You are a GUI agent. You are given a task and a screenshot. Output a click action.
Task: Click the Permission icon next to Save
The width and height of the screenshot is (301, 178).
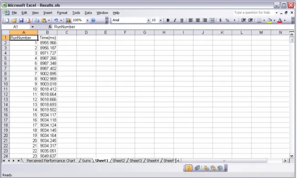click(x=28, y=20)
